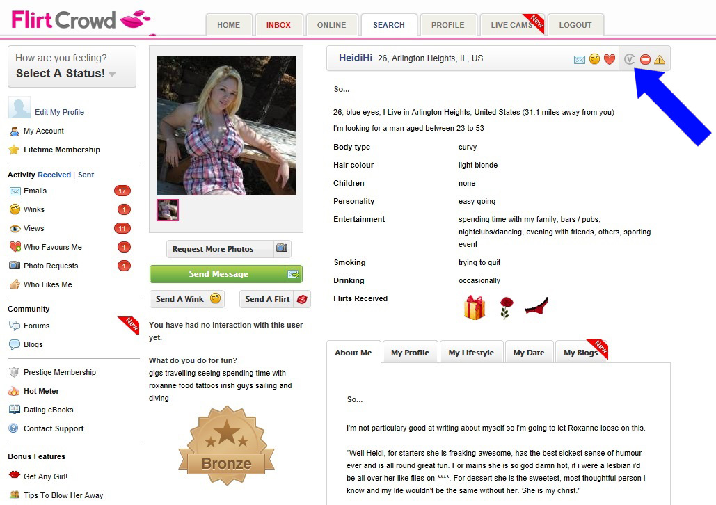Show Sent activity link
The width and height of the screenshot is (716, 505).
[x=86, y=175]
